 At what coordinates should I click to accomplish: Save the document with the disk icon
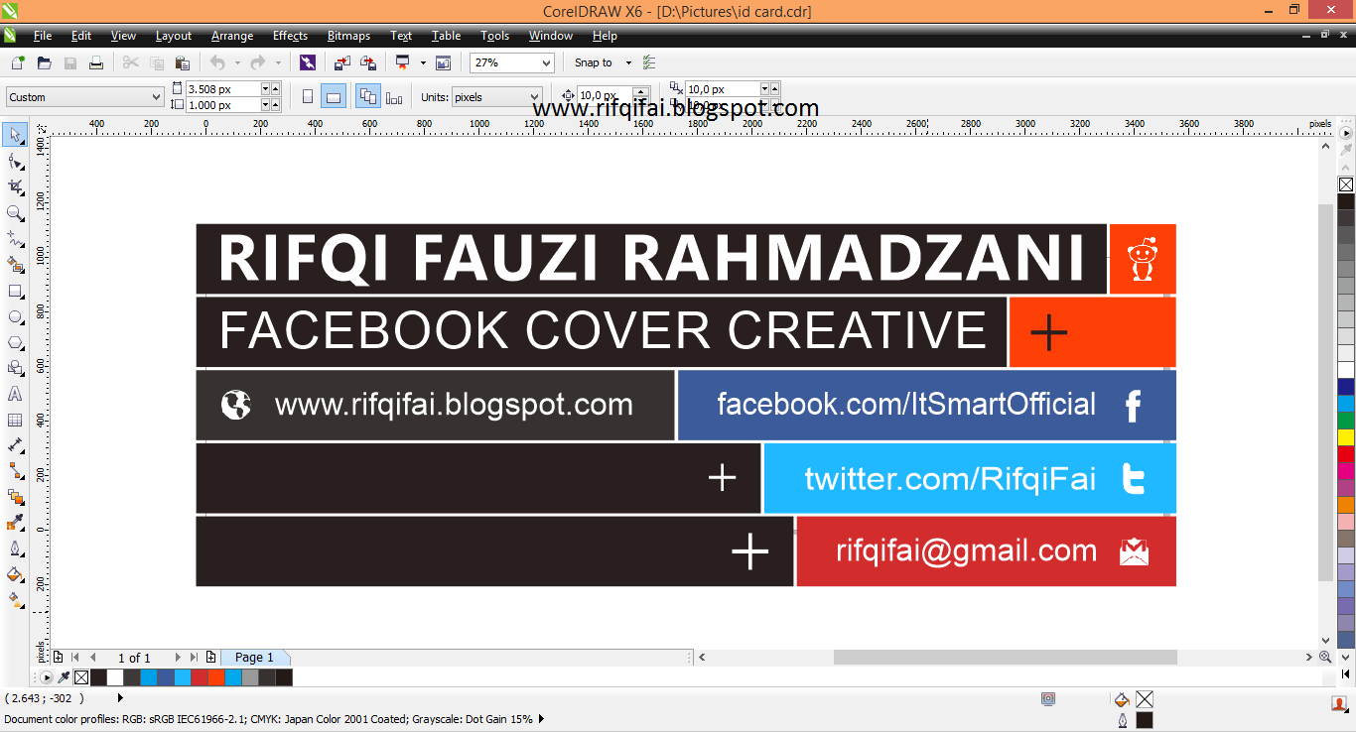pyautogui.click(x=69, y=62)
